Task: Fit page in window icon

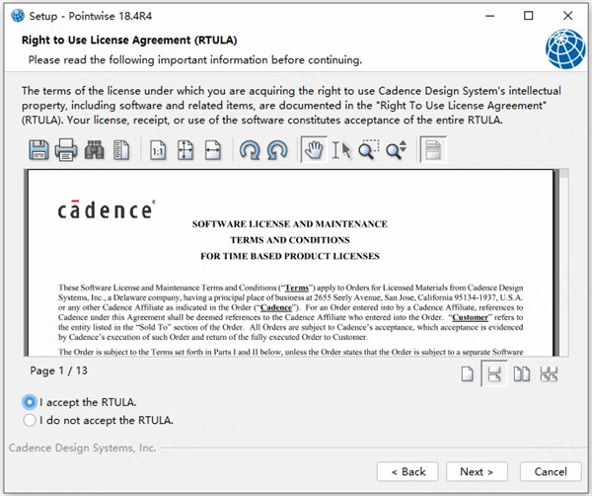Action: (x=185, y=150)
